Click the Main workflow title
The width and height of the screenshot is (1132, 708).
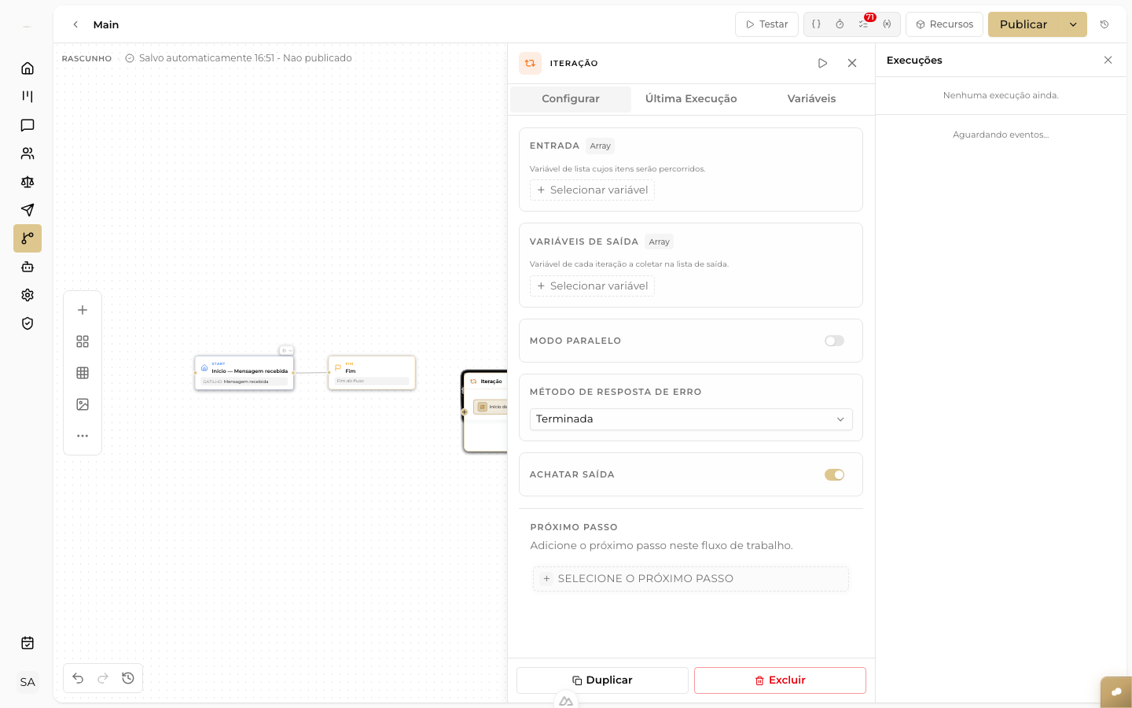tap(106, 24)
